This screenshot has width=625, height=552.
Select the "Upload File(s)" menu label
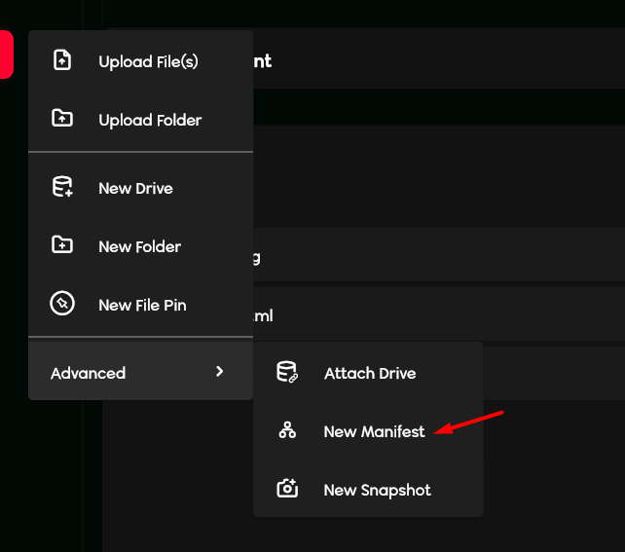(148, 61)
